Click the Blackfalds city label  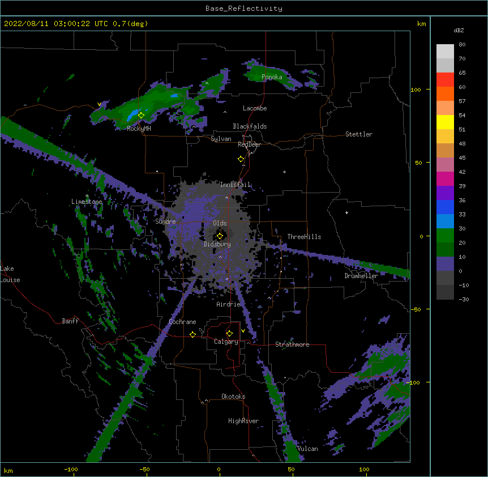(250, 126)
